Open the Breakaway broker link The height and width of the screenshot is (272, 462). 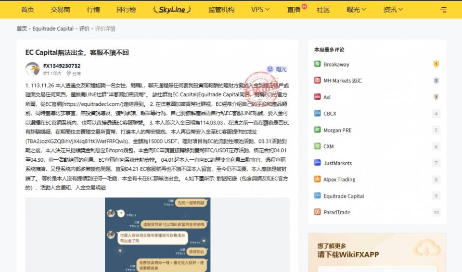coord(336,64)
